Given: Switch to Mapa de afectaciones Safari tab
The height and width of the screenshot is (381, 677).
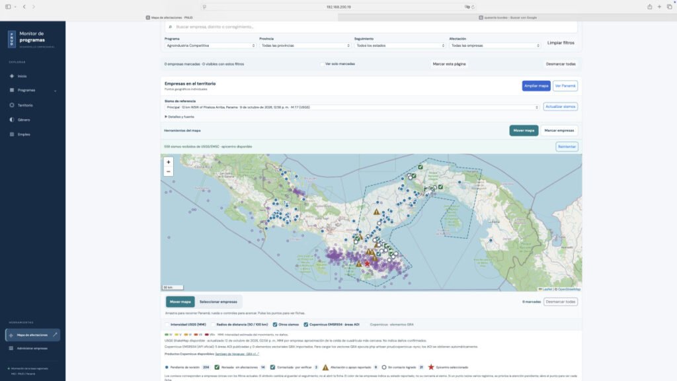Looking at the screenshot, I should click(x=169, y=18).
